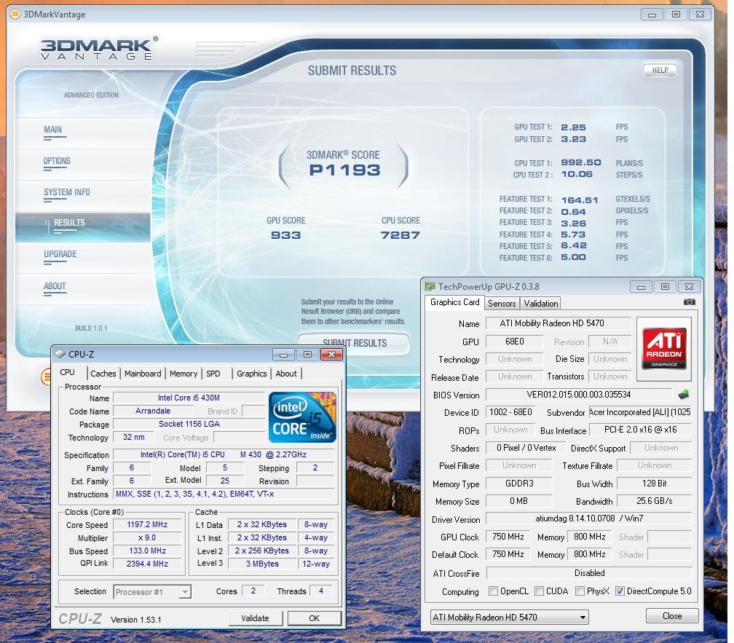
Task: Open the Mainboard tab in CPU-Z
Action: point(143,374)
